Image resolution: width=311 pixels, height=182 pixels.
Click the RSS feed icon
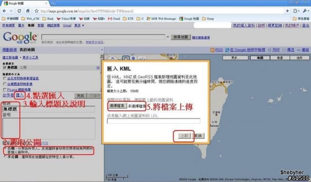pyautogui.click(x=212, y=50)
